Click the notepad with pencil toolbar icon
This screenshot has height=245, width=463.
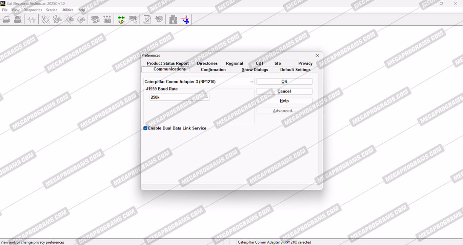click(147, 20)
